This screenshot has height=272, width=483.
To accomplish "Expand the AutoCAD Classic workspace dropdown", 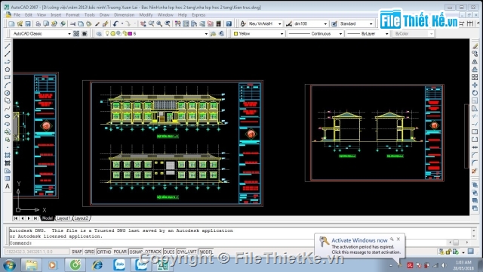I will point(42,33).
